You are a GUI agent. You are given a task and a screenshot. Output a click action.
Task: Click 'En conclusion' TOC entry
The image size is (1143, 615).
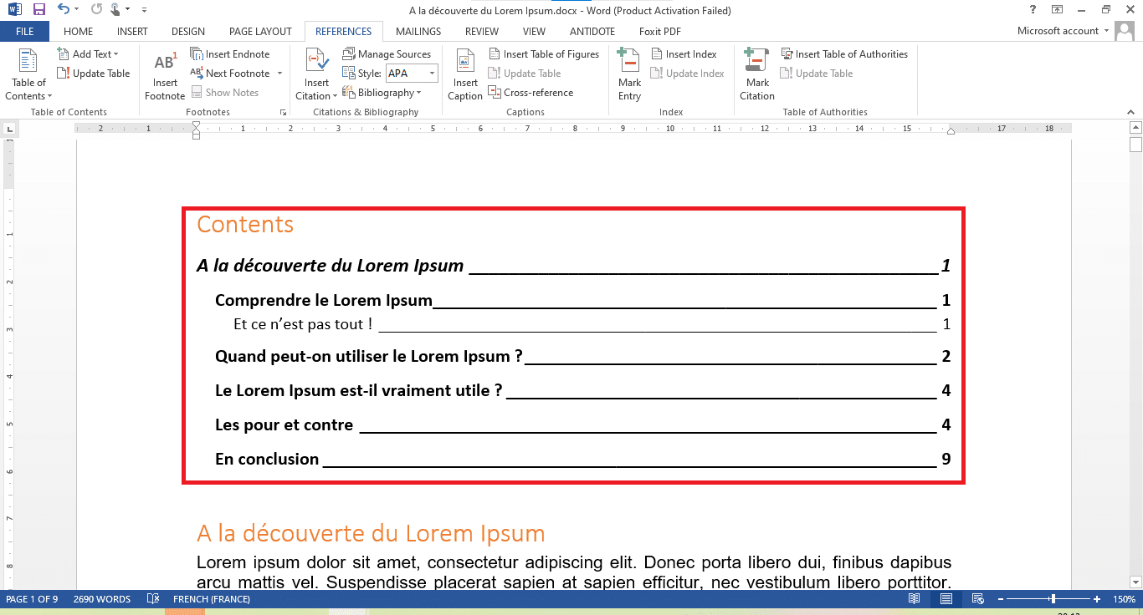pos(267,459)
